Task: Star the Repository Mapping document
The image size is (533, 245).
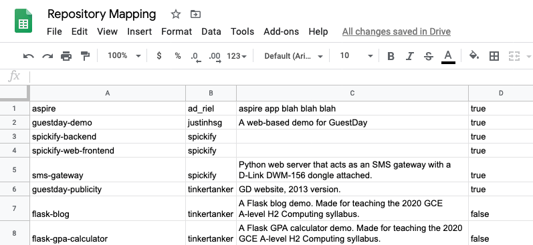Action: pyautogui.click(x=176, y=14)
